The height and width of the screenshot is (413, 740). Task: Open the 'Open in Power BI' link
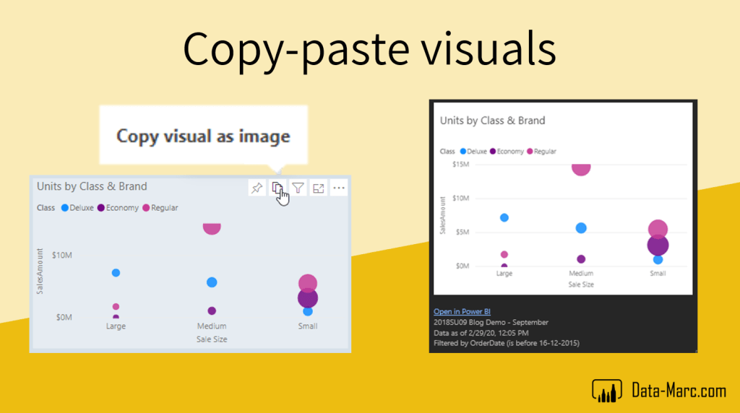[x=462, y=312]
